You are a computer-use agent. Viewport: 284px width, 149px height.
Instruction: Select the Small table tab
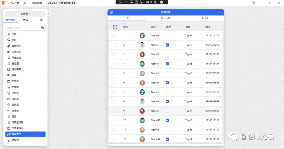[x=205, y=18]
